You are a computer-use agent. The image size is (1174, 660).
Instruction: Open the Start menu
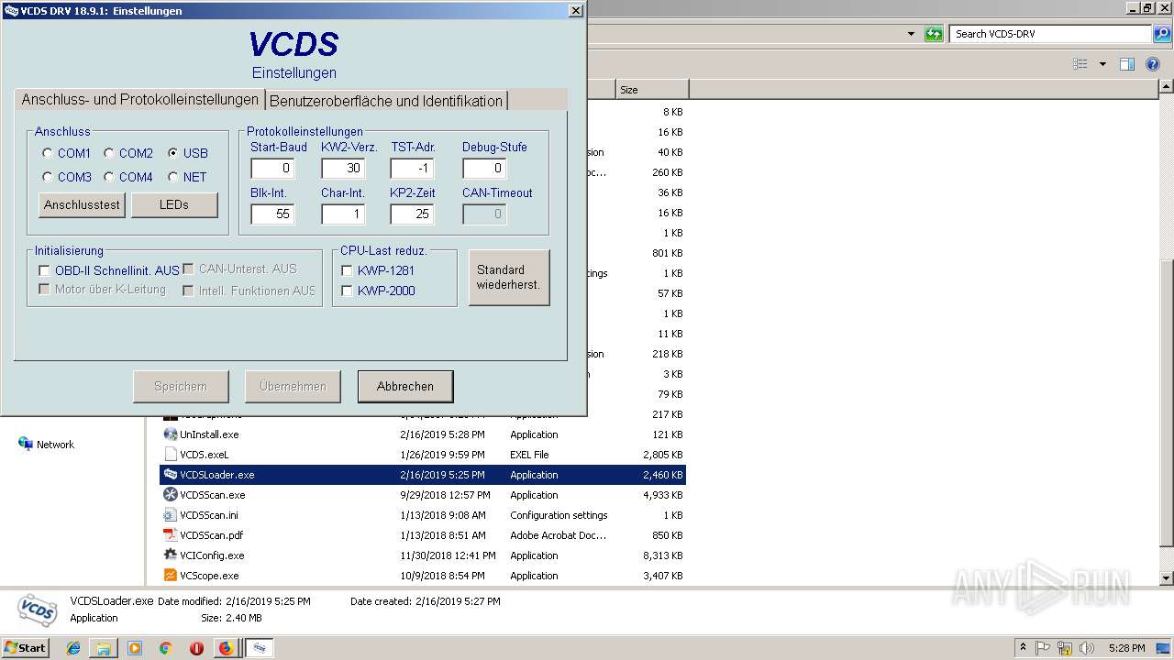pyautogui.click(x=26, y=647)
